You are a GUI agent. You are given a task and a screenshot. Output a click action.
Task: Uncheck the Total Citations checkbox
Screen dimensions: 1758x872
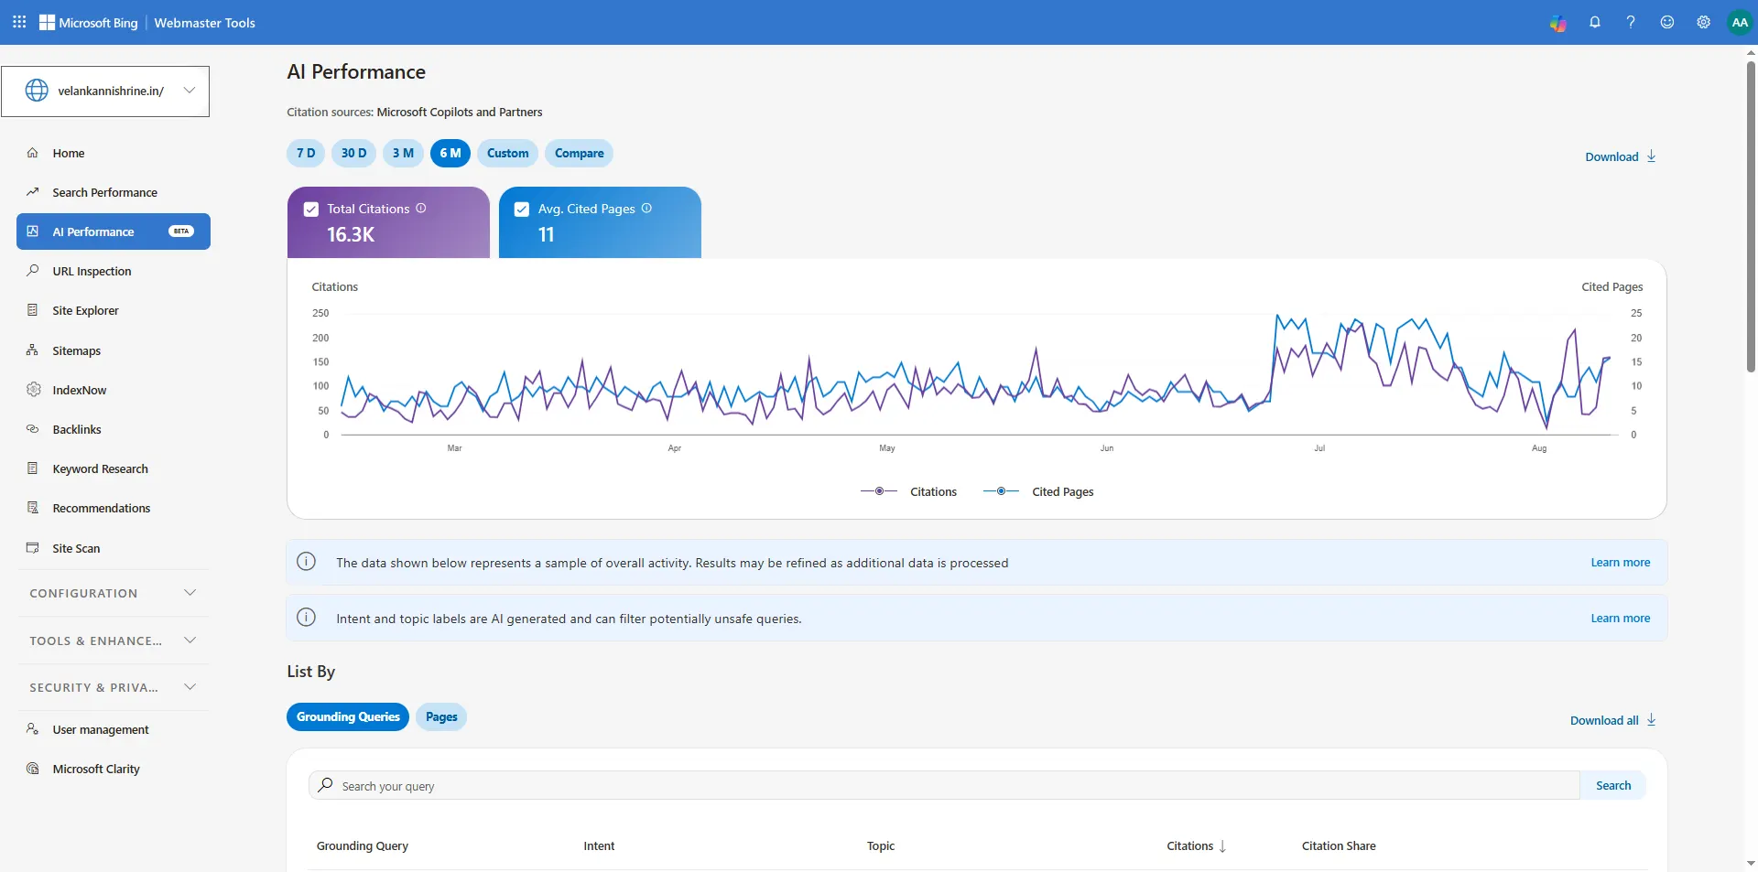click(311, 210)
